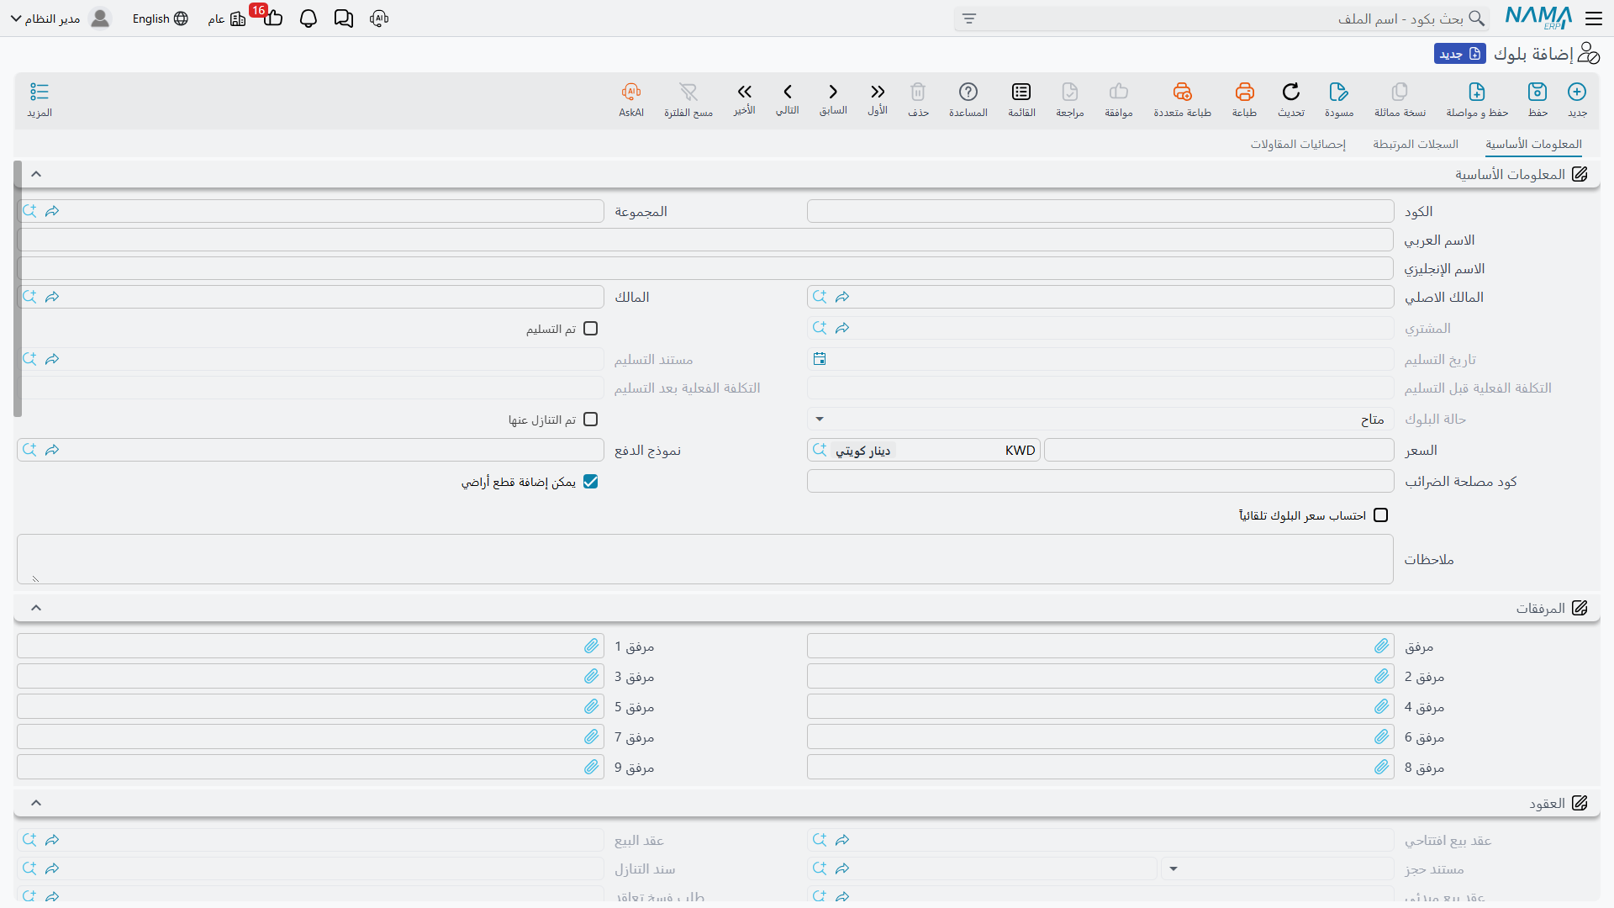The image size is (1614, 908).
Task: Open the مستند حجز type dropdown arrow
Action: pyautogui.click(x=1174, y=868)
